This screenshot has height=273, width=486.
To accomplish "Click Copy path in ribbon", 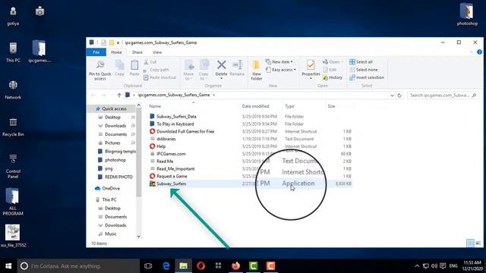I will coord(156,70).
